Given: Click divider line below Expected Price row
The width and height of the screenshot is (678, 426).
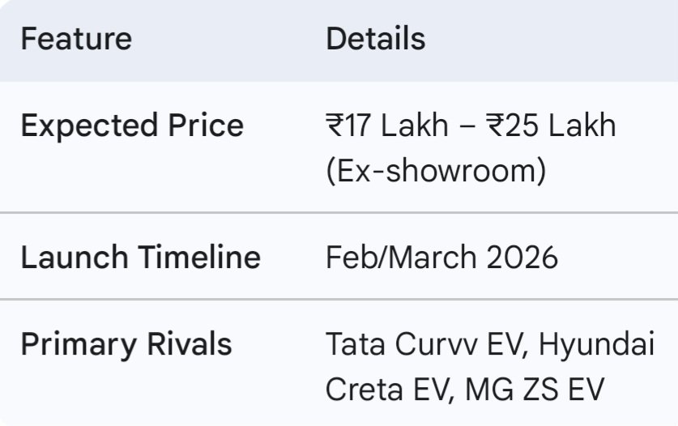Looking at the screenshot, I should click(339, 213).
